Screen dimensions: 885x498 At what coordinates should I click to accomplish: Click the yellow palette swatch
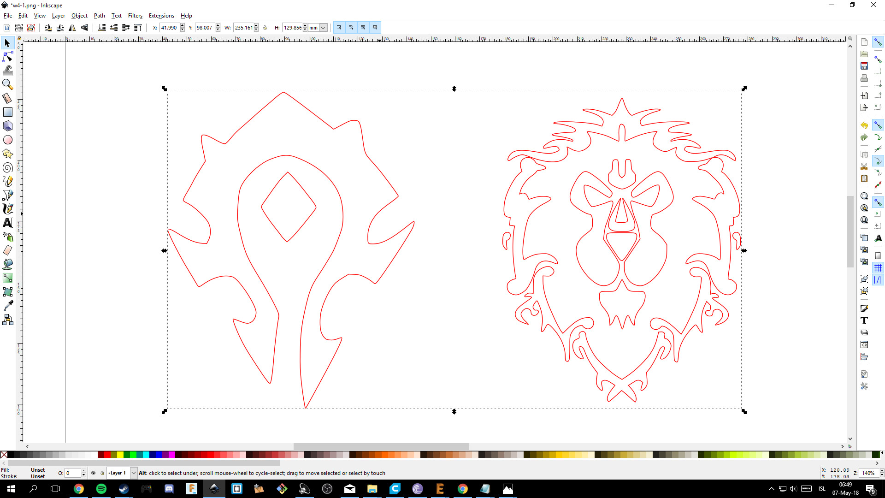point(120,455)
